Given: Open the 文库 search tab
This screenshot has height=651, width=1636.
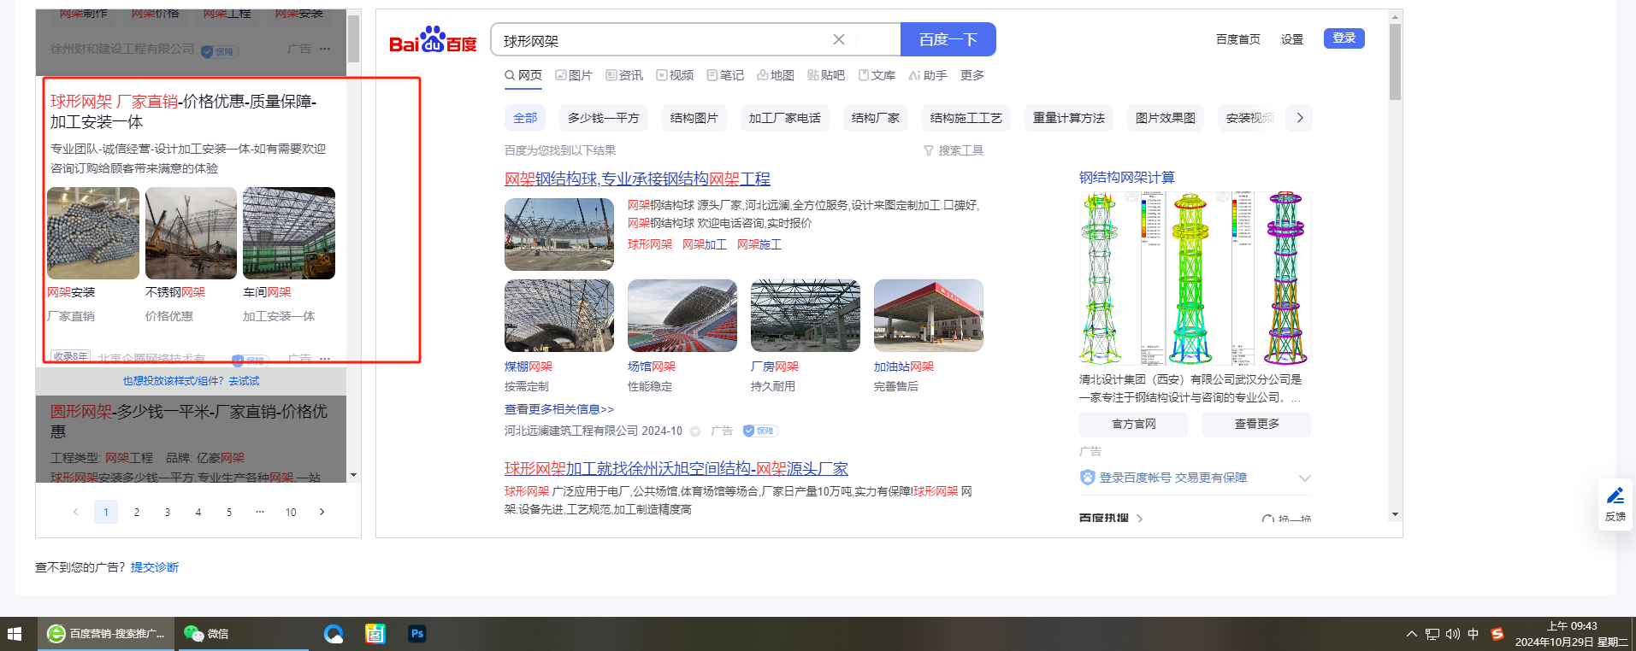Looking at the screenshot, I should pos(877,75).
